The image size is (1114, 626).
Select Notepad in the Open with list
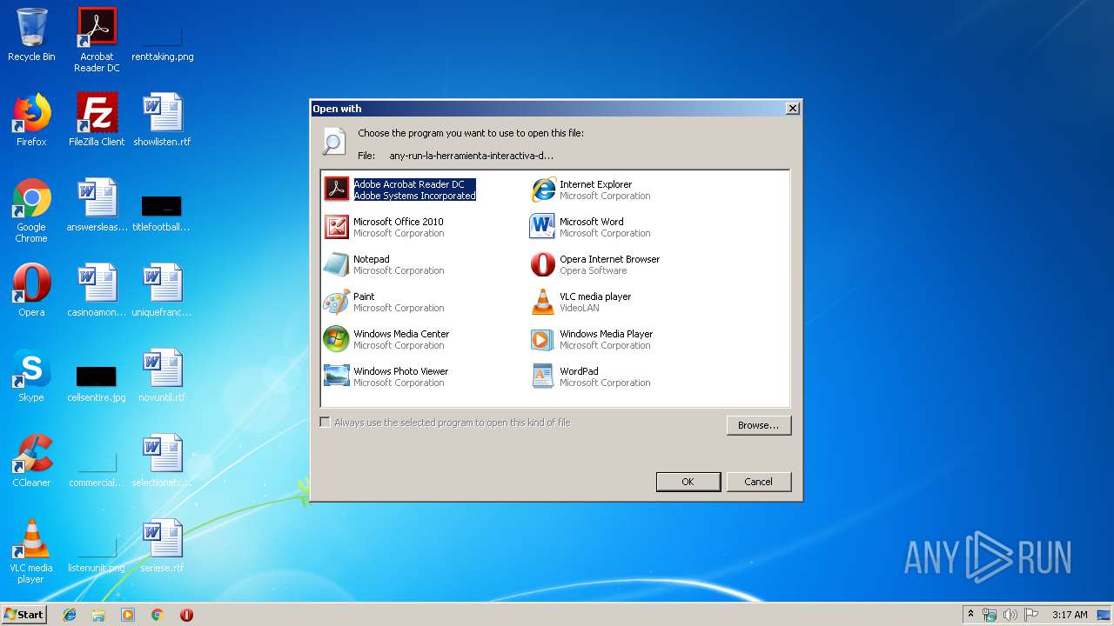tap(385, 264)
